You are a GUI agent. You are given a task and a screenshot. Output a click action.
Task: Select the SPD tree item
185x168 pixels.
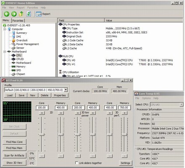[18, 70]
